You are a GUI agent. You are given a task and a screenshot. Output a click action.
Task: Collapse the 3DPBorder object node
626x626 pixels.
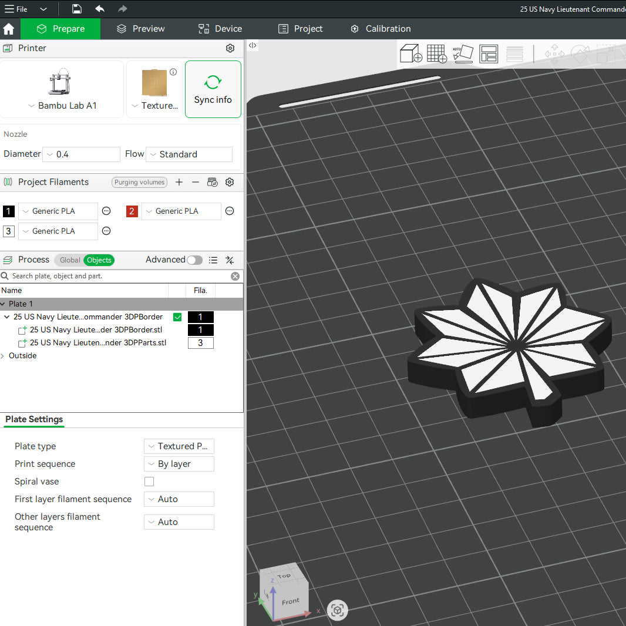click(x=6, y=317)
